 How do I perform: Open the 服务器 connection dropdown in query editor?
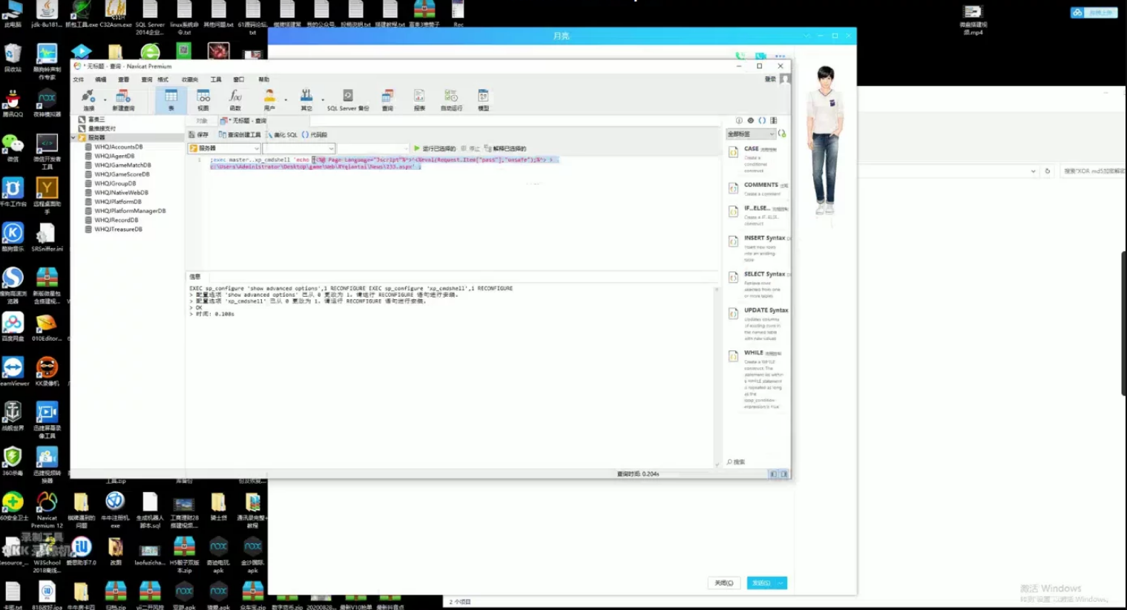coord(225,148)
